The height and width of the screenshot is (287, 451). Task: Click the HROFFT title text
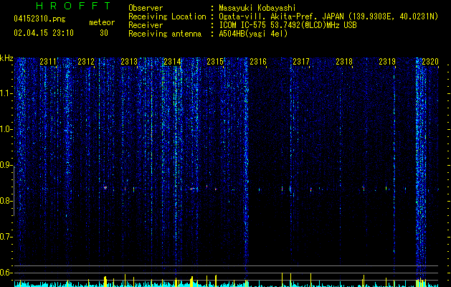click(x=73, y=6)
